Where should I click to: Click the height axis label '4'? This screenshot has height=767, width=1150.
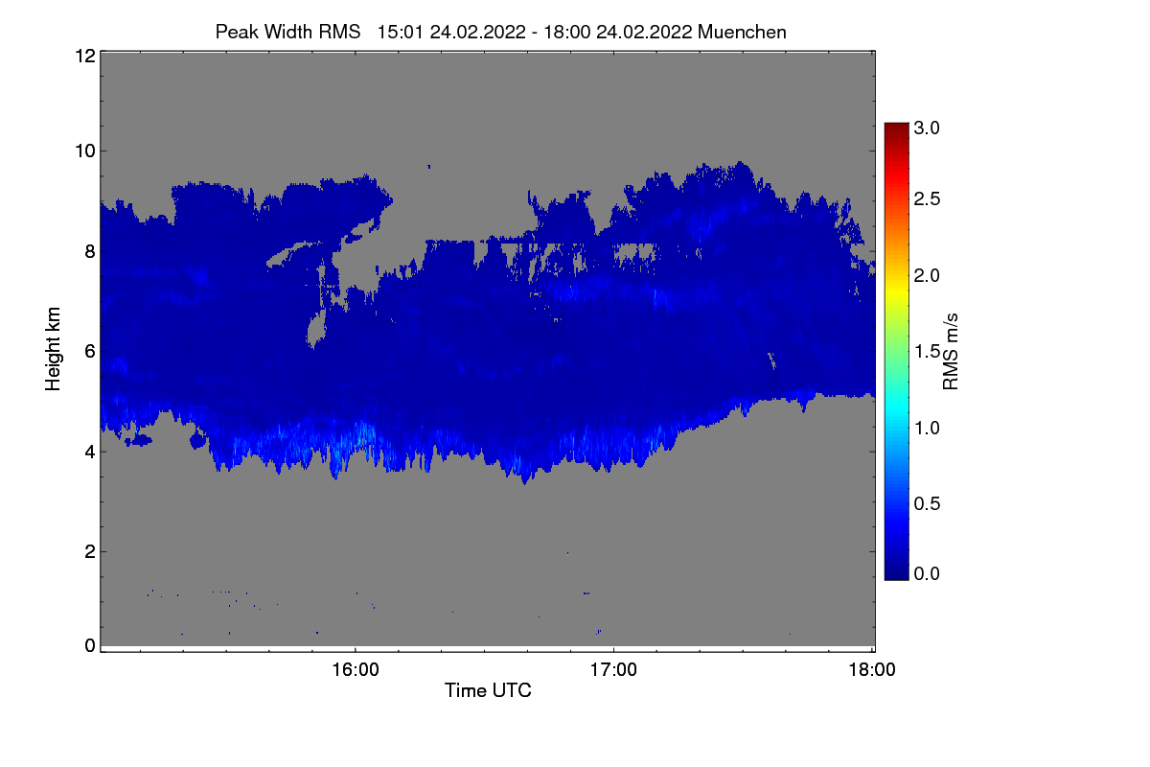click(x=89, y=451)
